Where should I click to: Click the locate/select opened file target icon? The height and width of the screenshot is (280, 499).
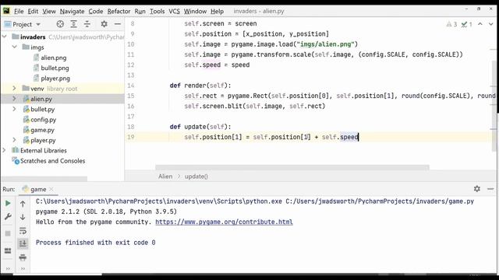coord(60,24)
